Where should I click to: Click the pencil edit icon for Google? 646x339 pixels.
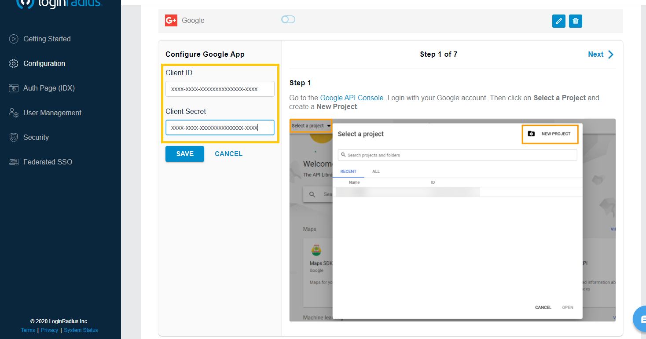558,21
